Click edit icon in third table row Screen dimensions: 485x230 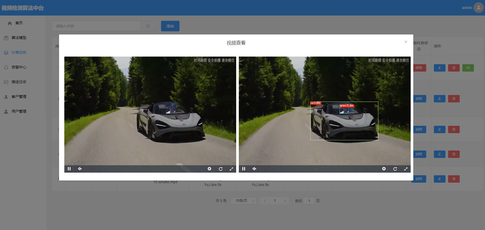click(440, 129)
